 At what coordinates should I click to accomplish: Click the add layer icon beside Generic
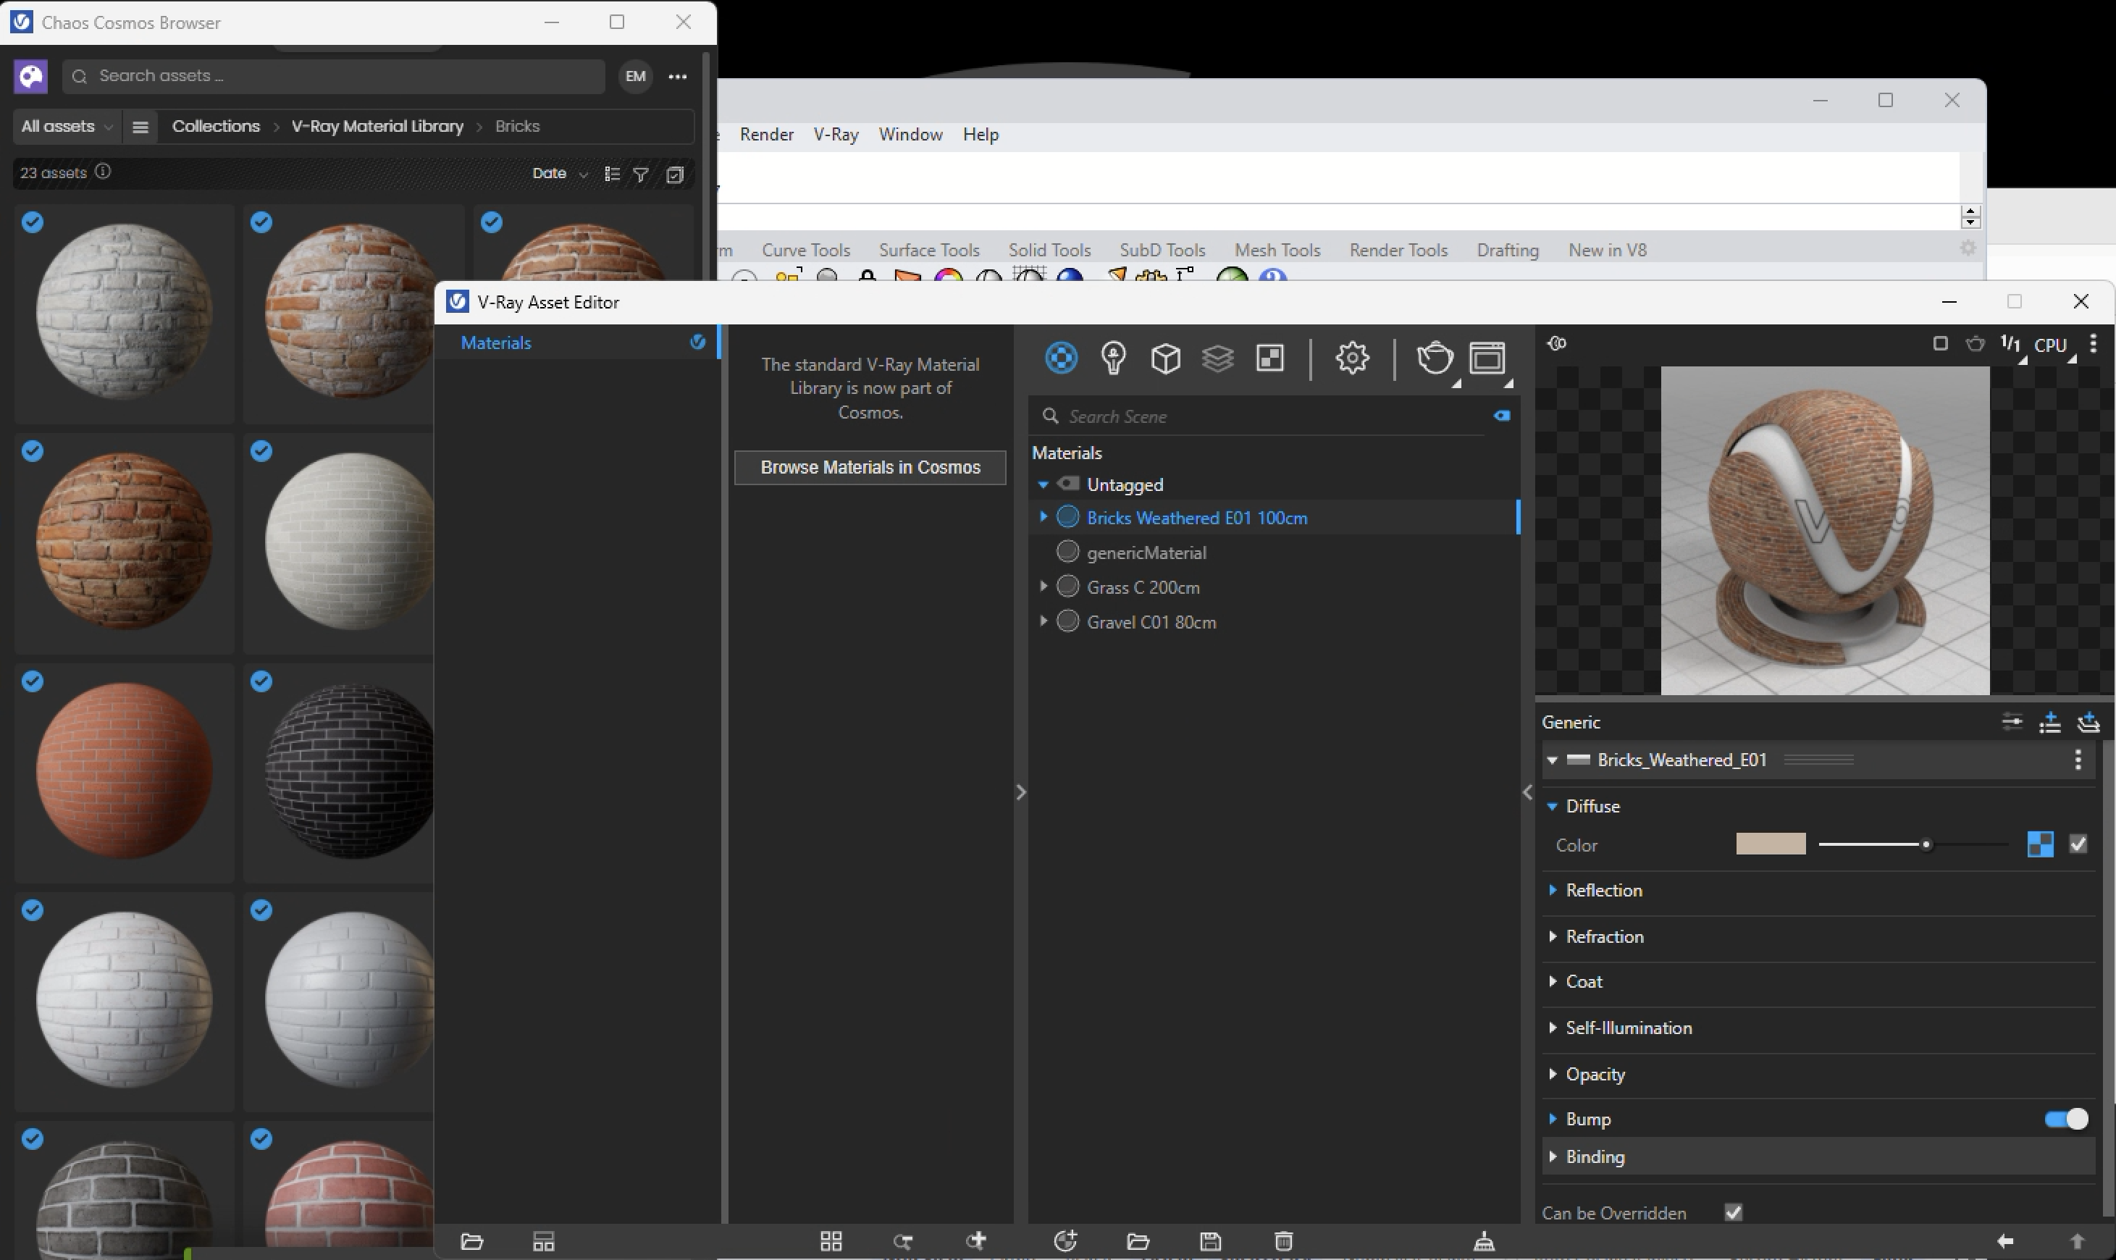[x=2087, y=722]
